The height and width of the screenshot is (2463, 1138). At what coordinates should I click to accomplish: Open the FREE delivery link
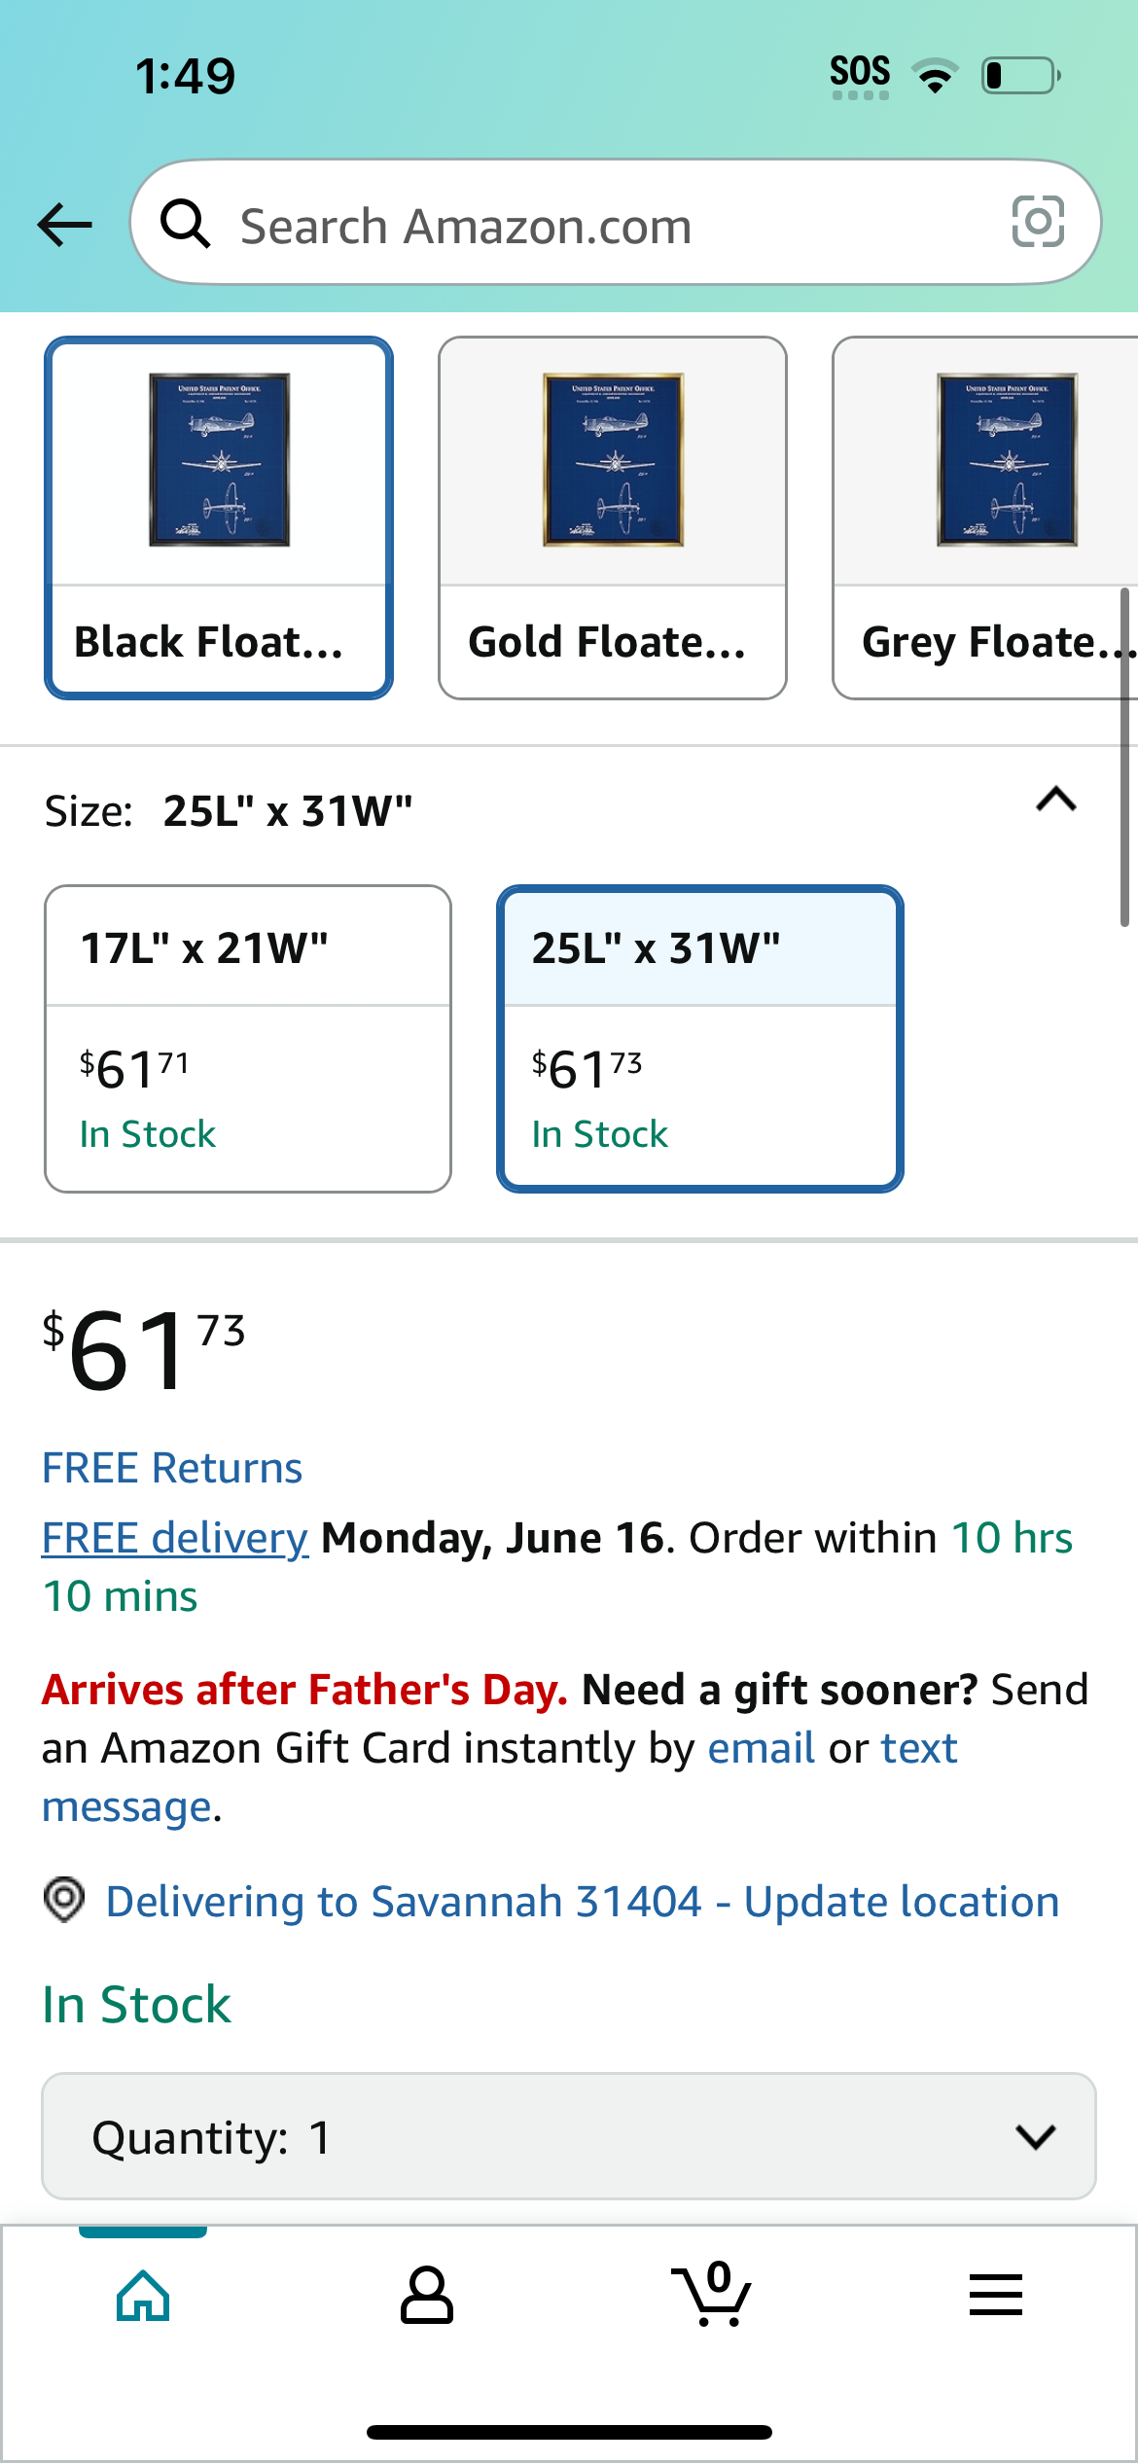[x=175, y=1538]
